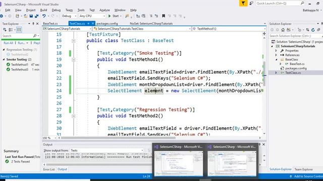Collapse TestMethod2 code block at line 28

74,116
